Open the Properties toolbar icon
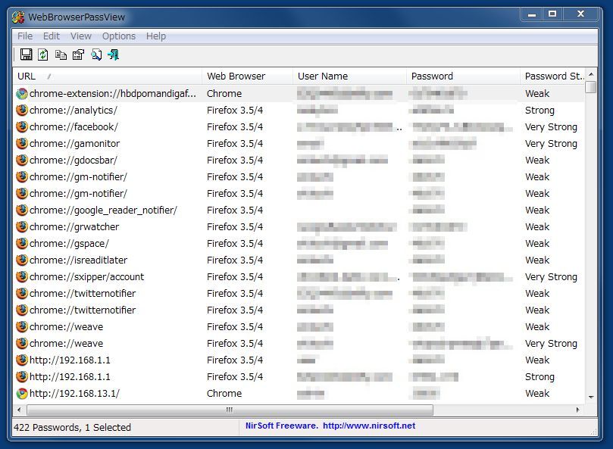 [x=79, y=55]
